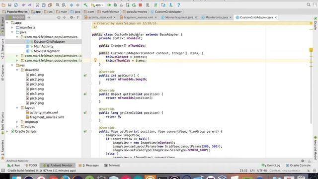Toggle the Build Variants side panel
Viewport: 318px width, 179px height.
pos(2,123)
